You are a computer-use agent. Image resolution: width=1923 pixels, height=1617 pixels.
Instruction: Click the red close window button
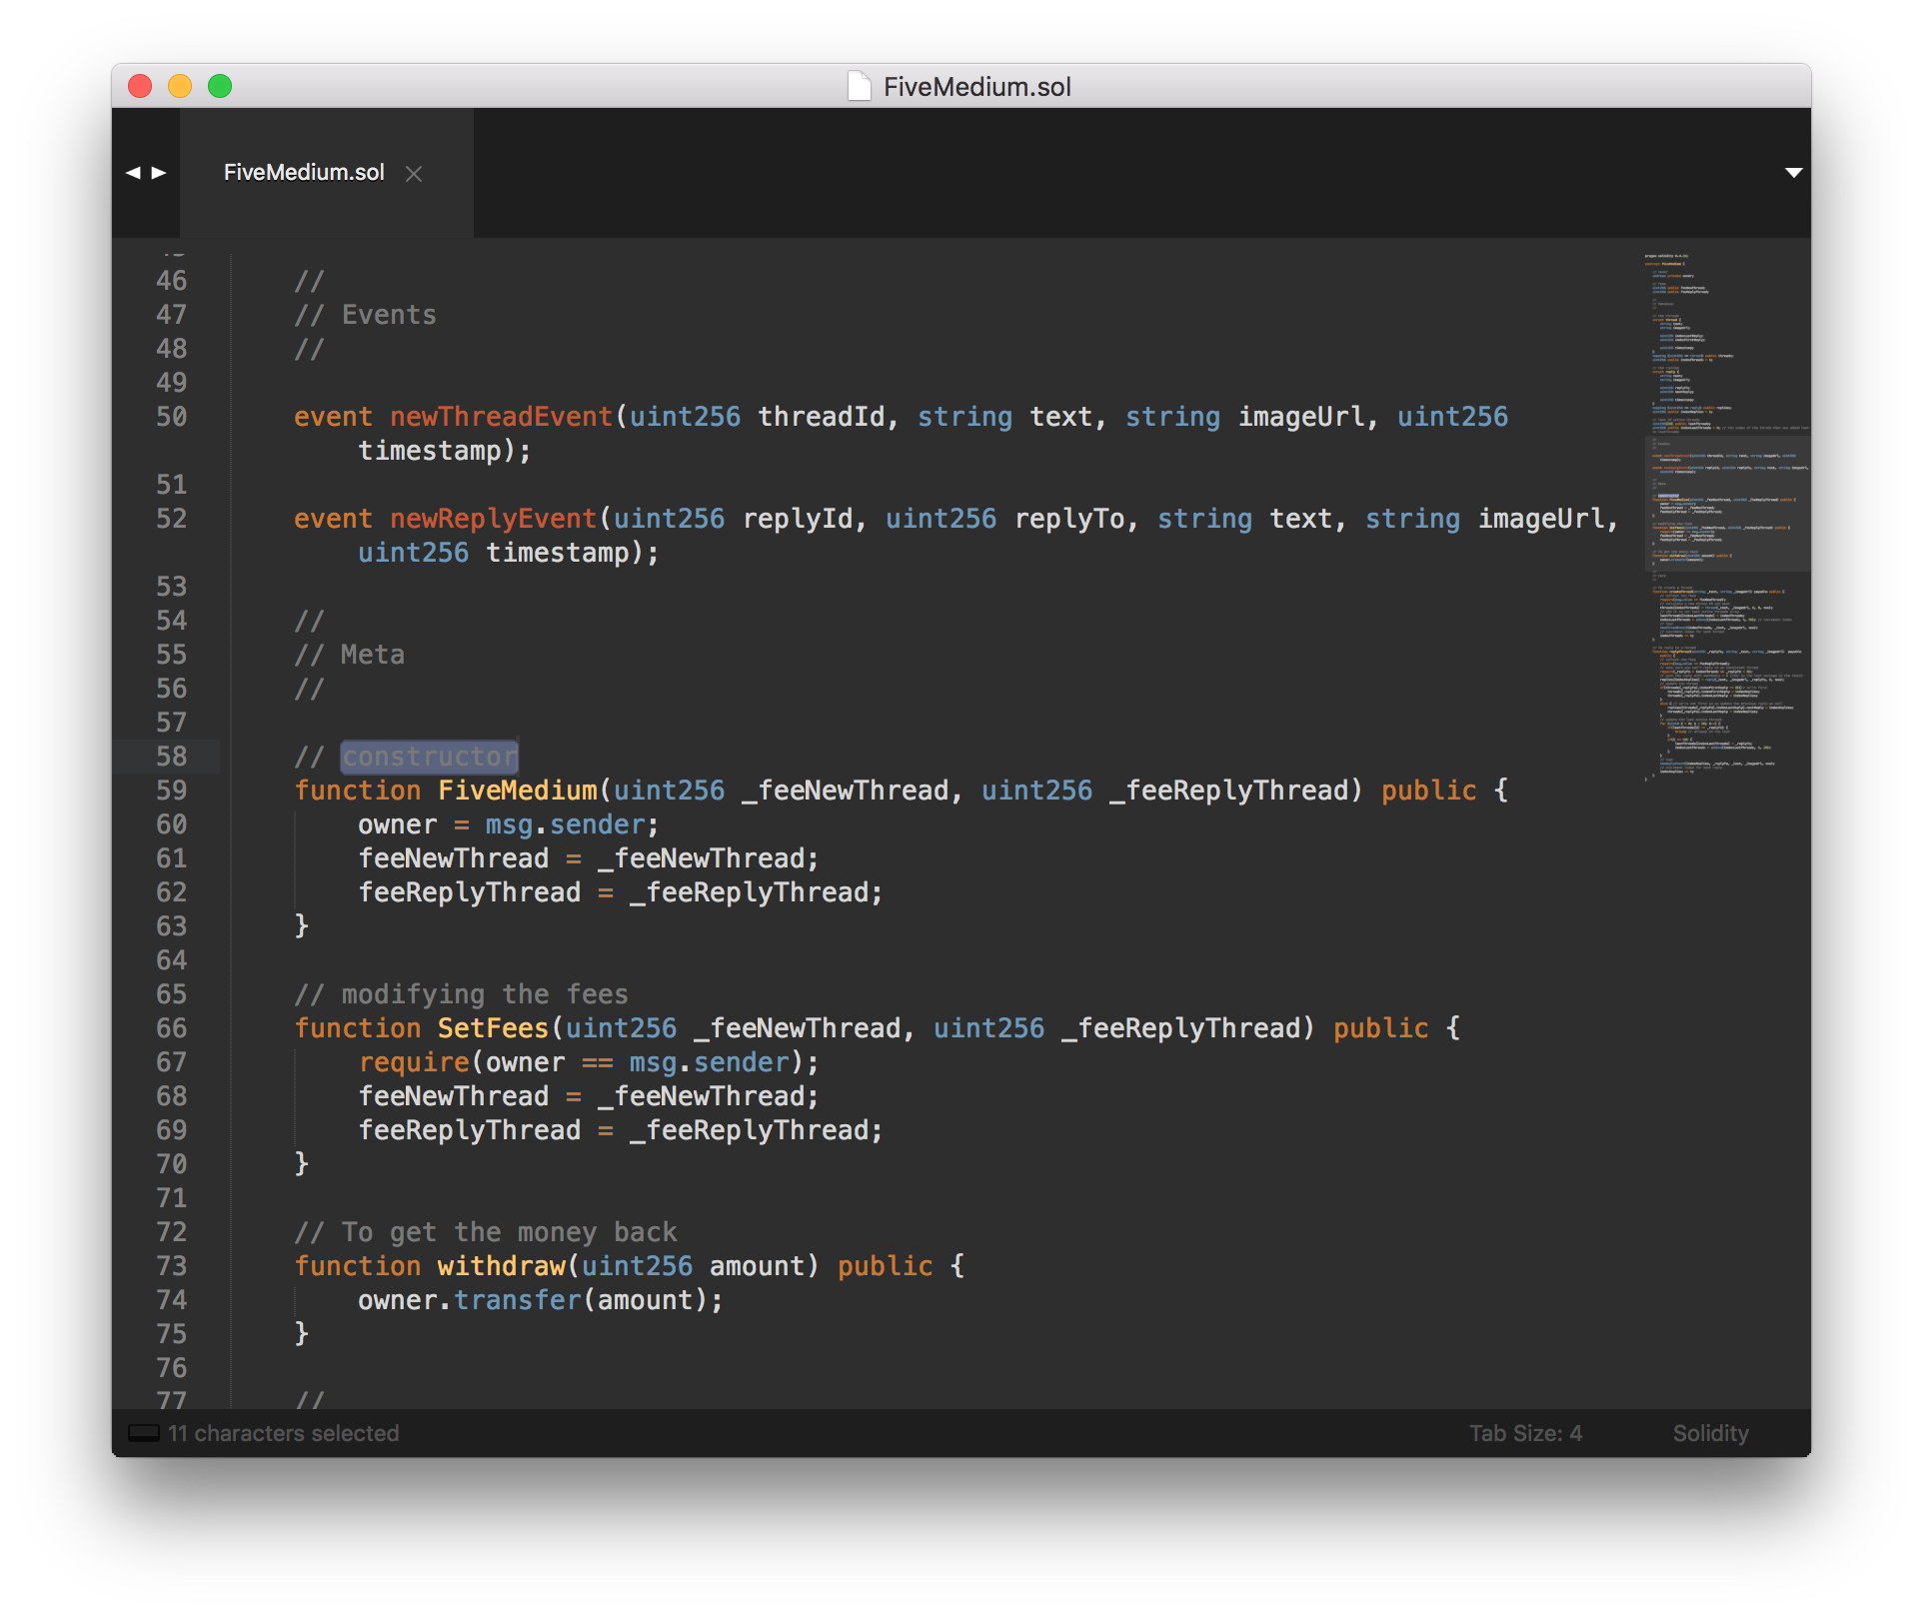(x=141, y=87)
